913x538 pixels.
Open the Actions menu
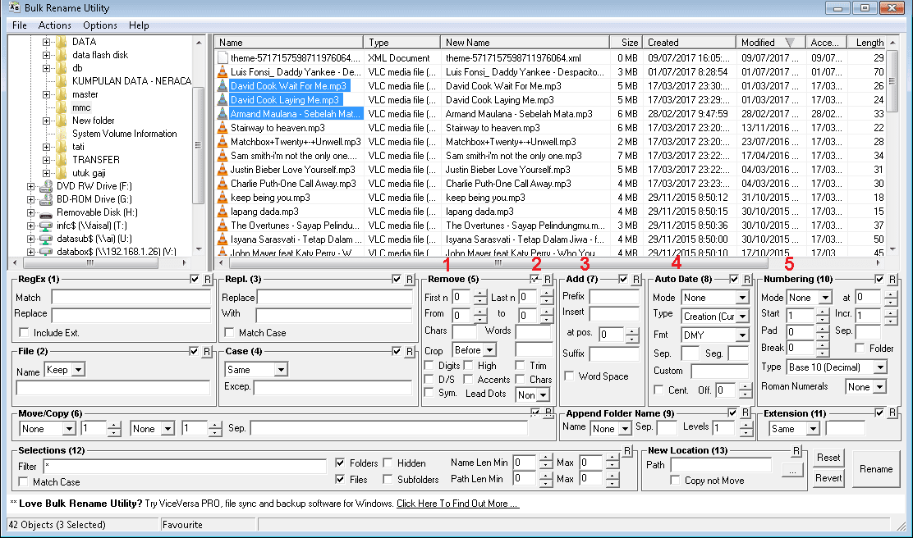pyautogui.click(x=55, y=25)
